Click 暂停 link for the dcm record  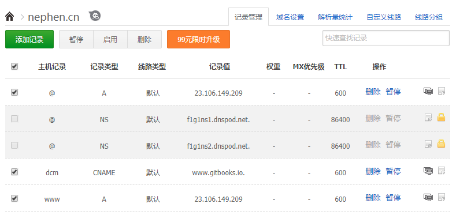[393, 171]
